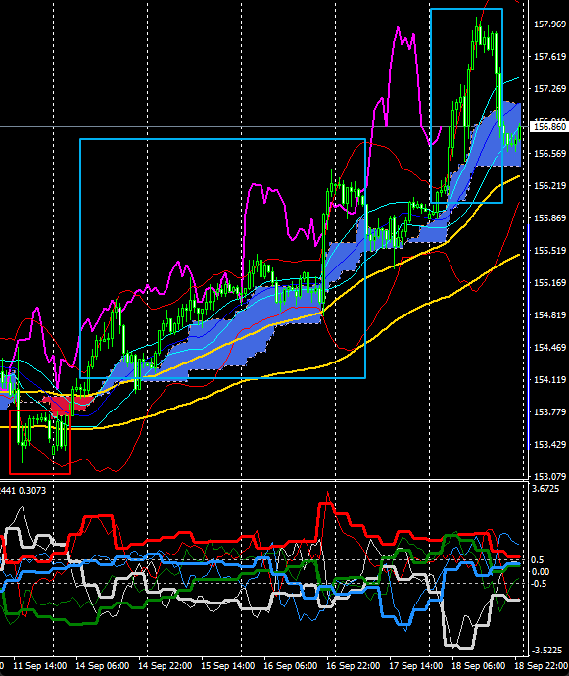Click the 15 Sep 14:00 time label

click(227, 665)
